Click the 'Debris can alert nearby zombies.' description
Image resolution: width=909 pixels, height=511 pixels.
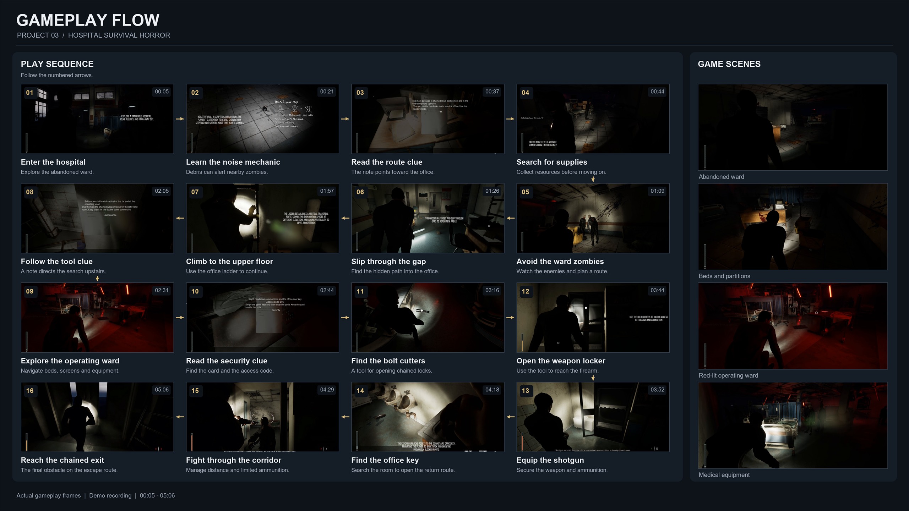227,172
